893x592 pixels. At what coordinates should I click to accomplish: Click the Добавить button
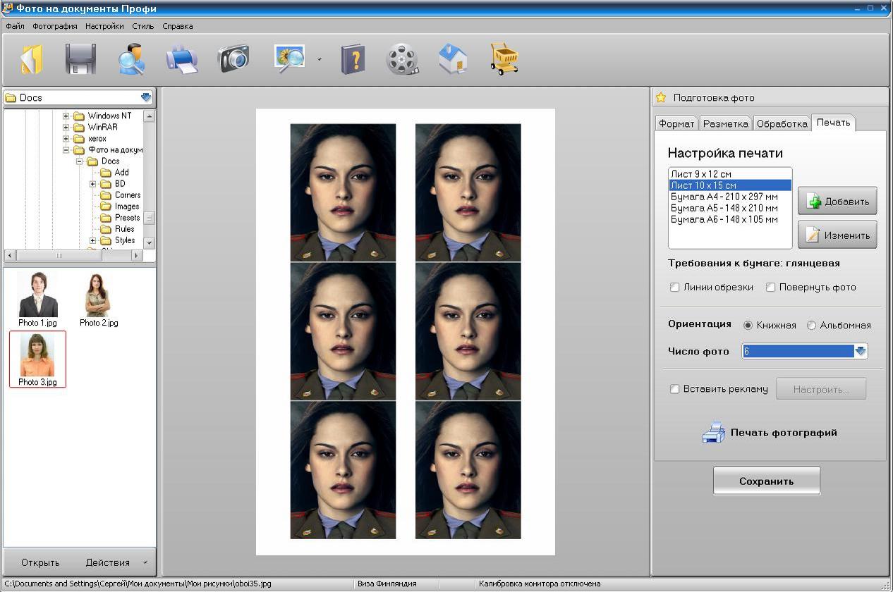(837, 202)
